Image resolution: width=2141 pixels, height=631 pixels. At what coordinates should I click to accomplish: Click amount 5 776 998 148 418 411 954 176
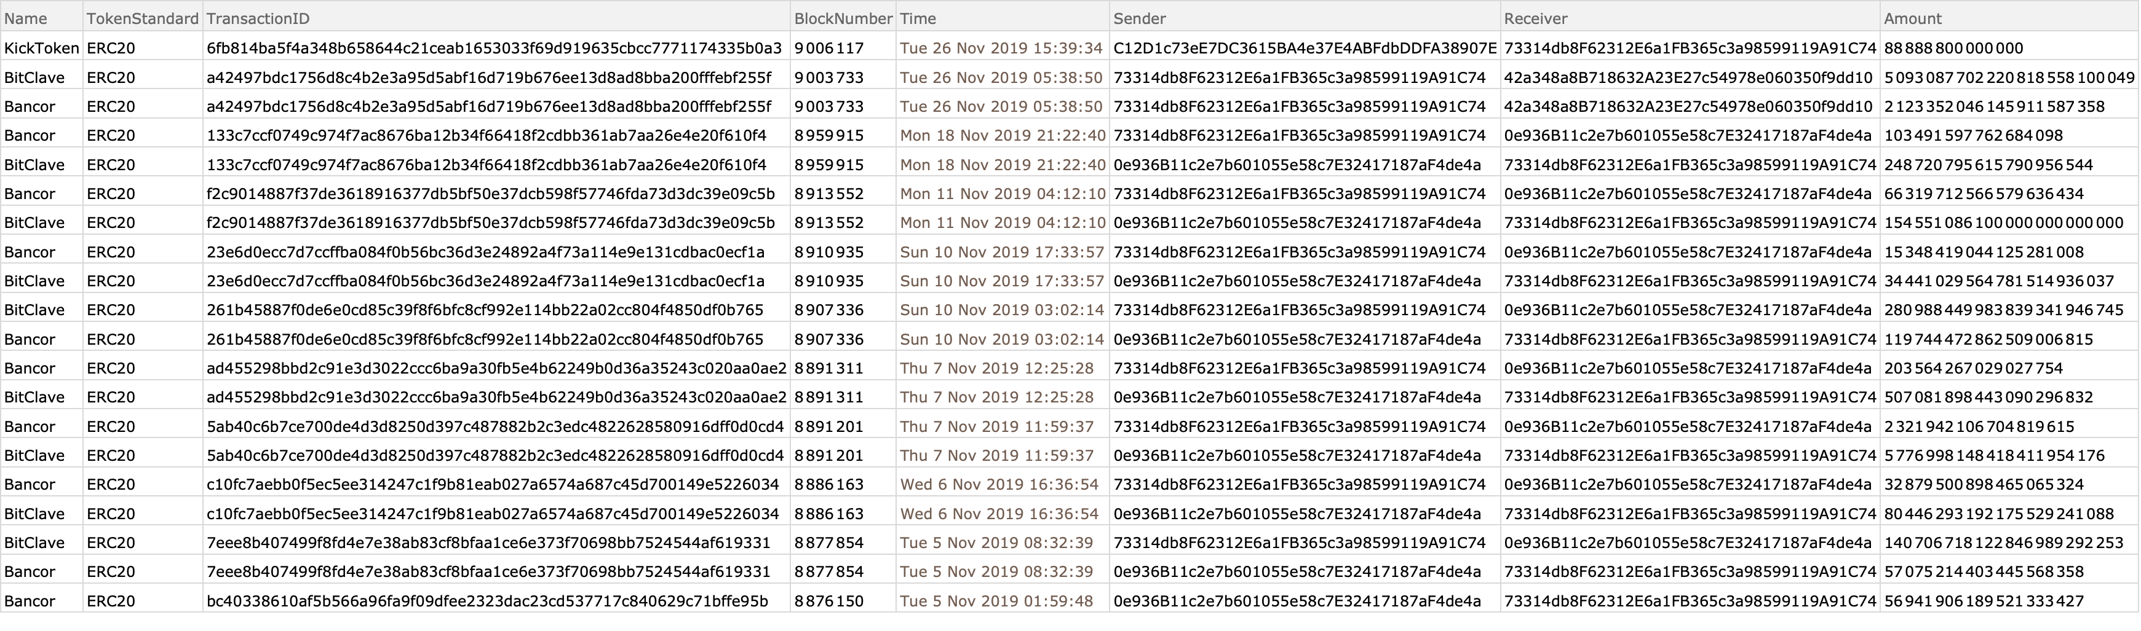click(1994, 455)
